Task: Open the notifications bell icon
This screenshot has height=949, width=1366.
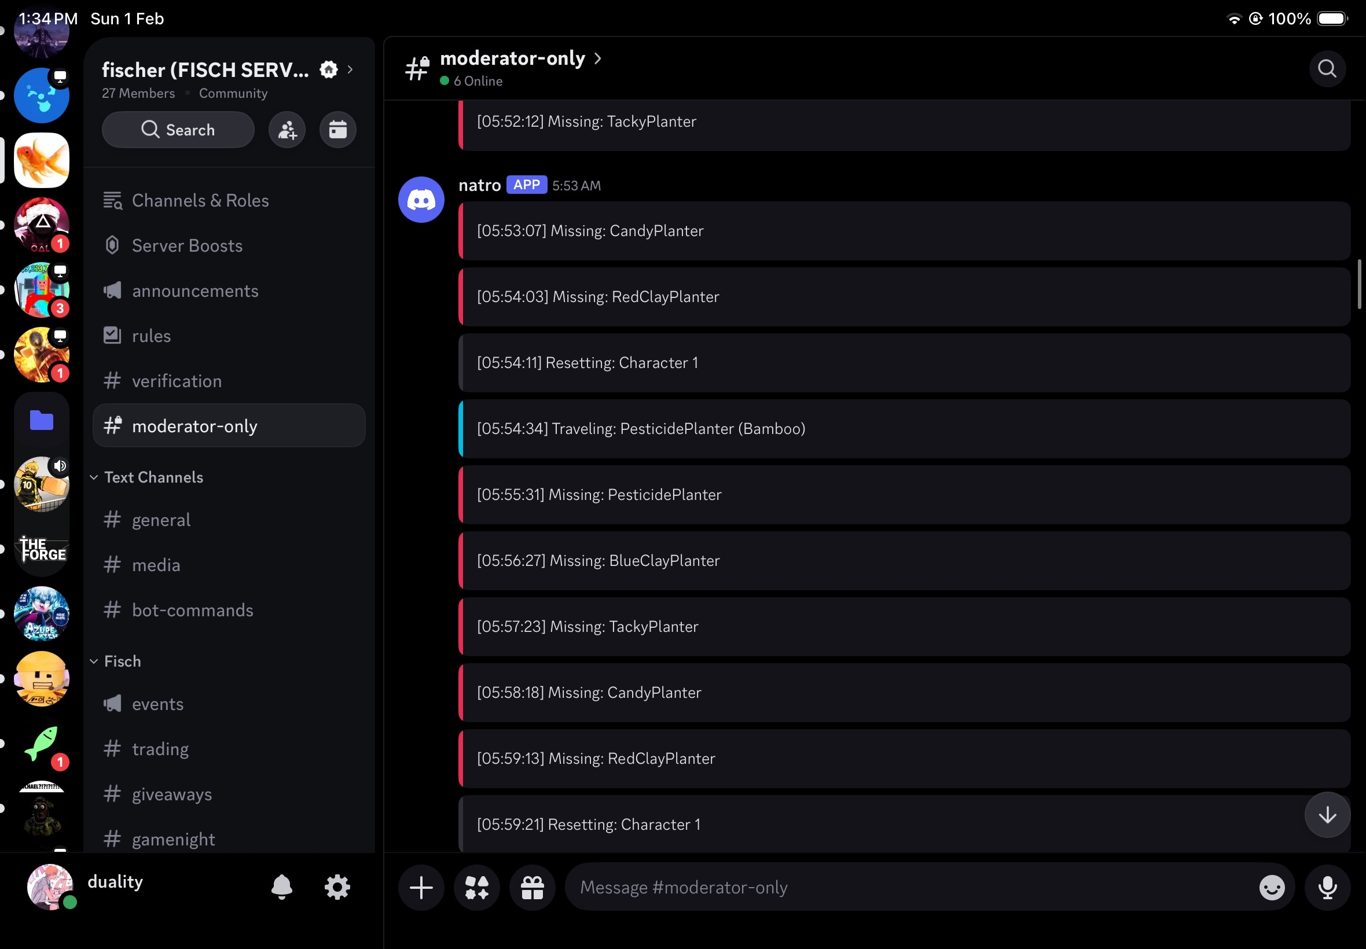Action: tap(282, 887)
